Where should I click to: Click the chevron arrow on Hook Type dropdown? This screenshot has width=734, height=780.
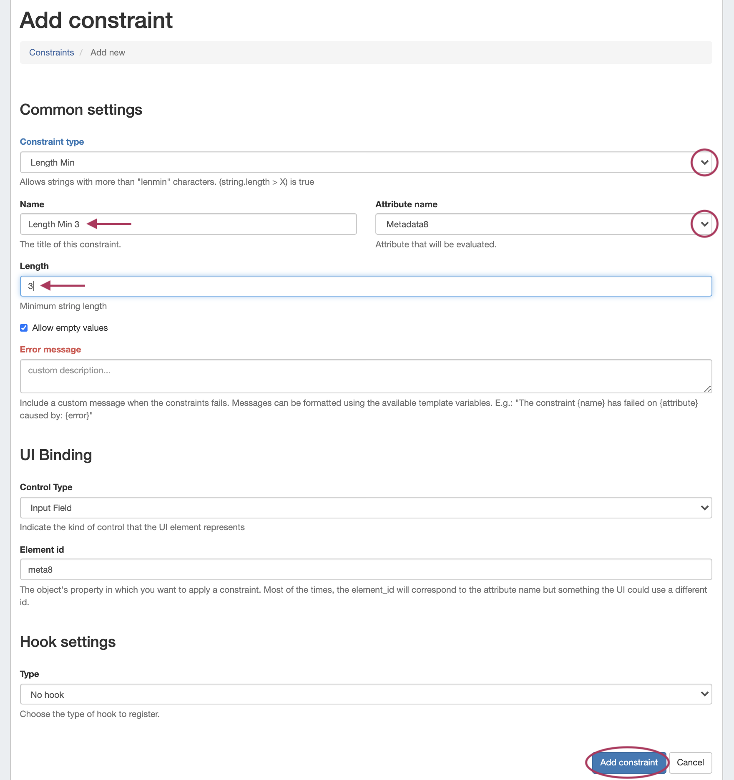(x=704, y=694)
